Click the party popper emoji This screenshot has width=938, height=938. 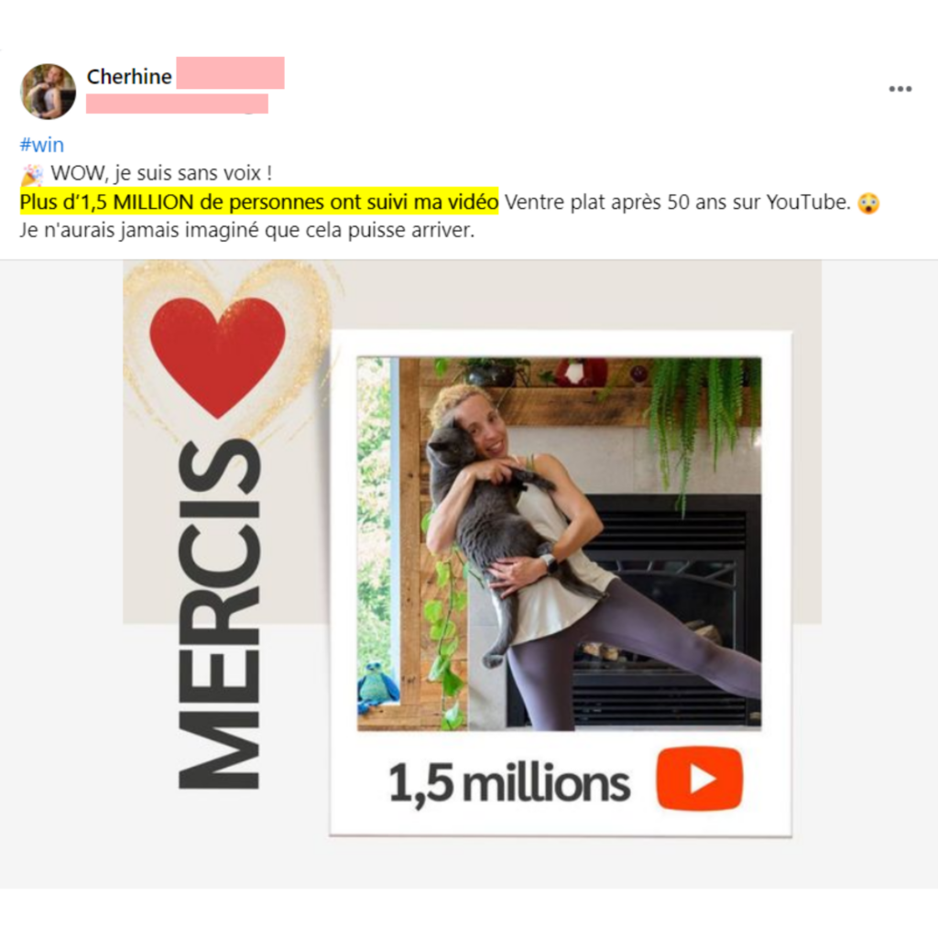32,174
